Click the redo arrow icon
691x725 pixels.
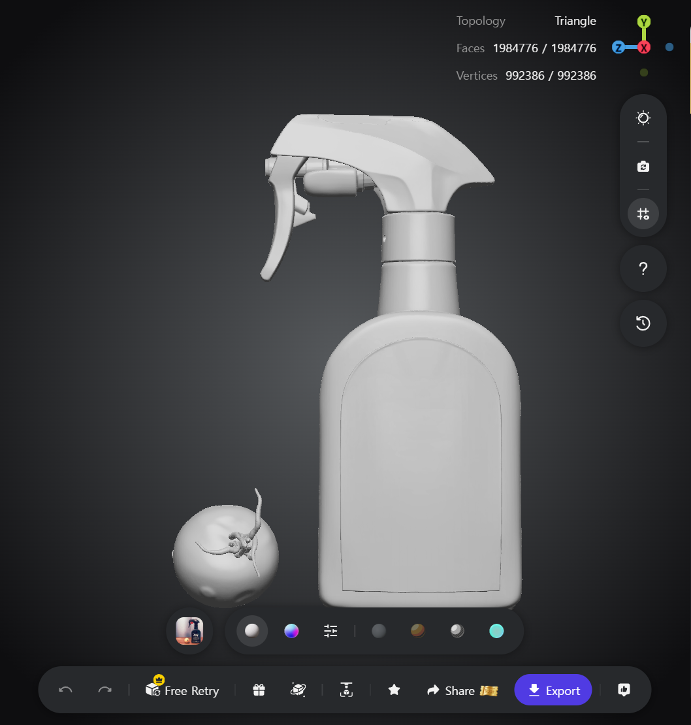pyautogui.click(x=105, y=690)
